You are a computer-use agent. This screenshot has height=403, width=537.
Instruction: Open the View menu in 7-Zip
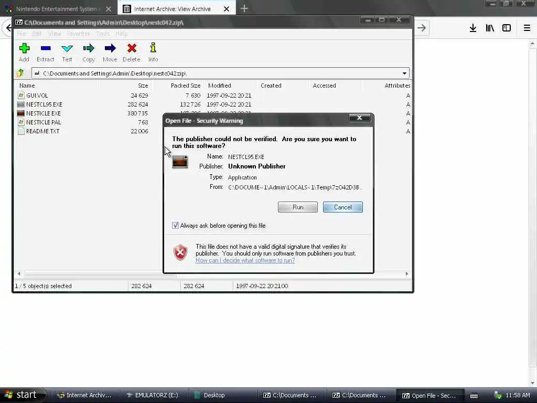tap(55, 34)
